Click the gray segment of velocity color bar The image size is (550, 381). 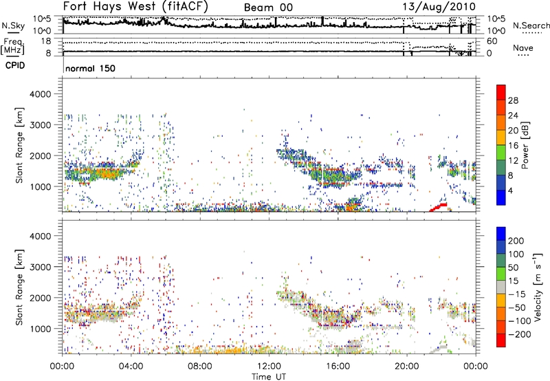(501, 287)
